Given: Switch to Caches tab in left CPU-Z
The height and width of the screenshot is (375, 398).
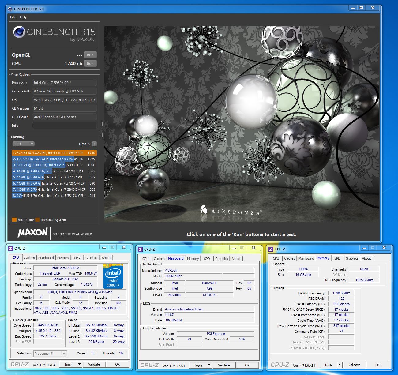Looking at the screenshot, I should pos(29,258).
